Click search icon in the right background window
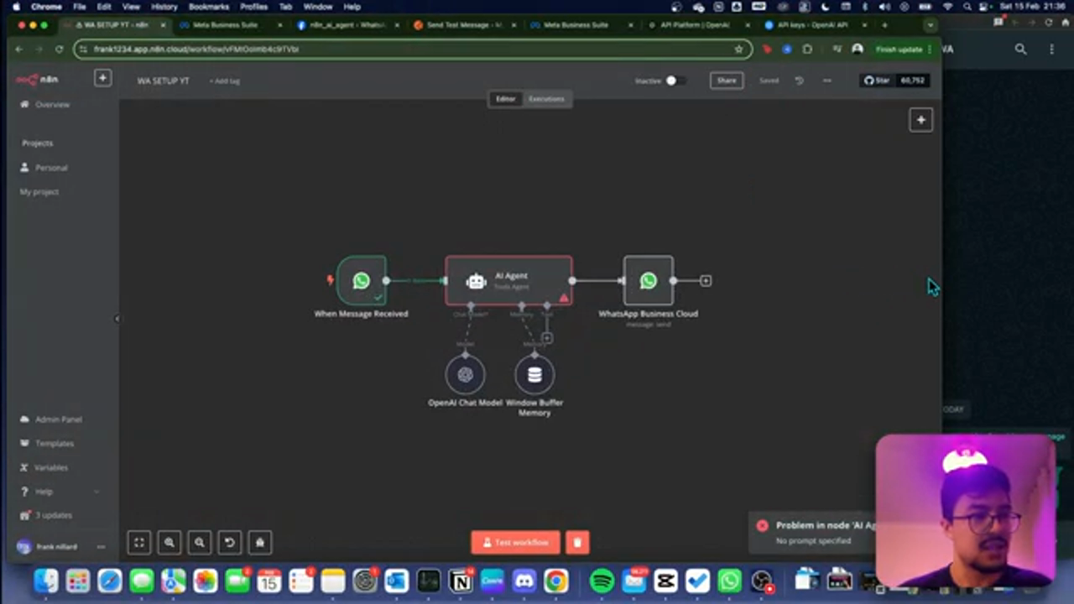Image resolution: width=1074 pixels, height=604 pixels. coord(1020,49)
